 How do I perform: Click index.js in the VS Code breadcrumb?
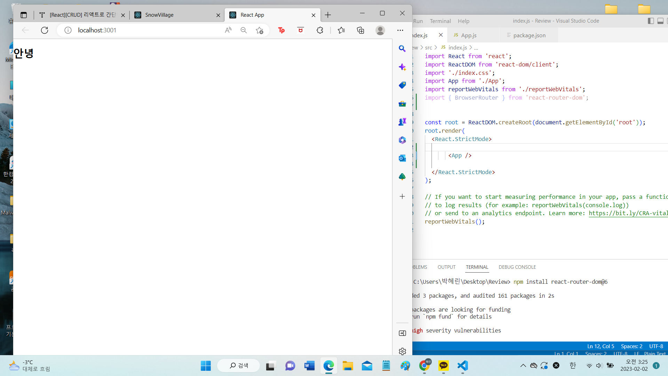[458, 48]
